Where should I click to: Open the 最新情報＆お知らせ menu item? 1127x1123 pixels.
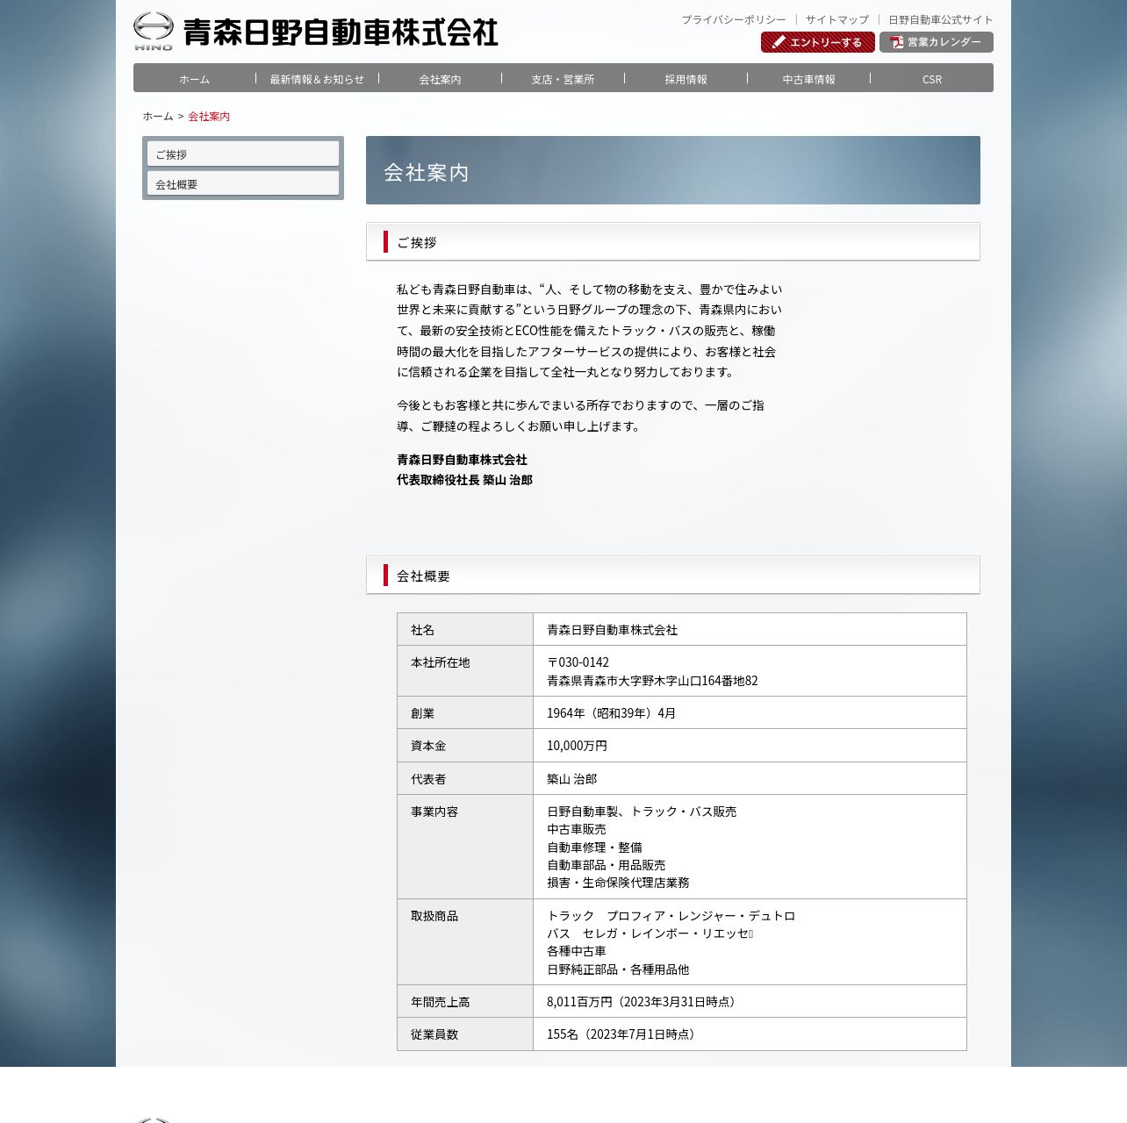[x=317, y=79]
